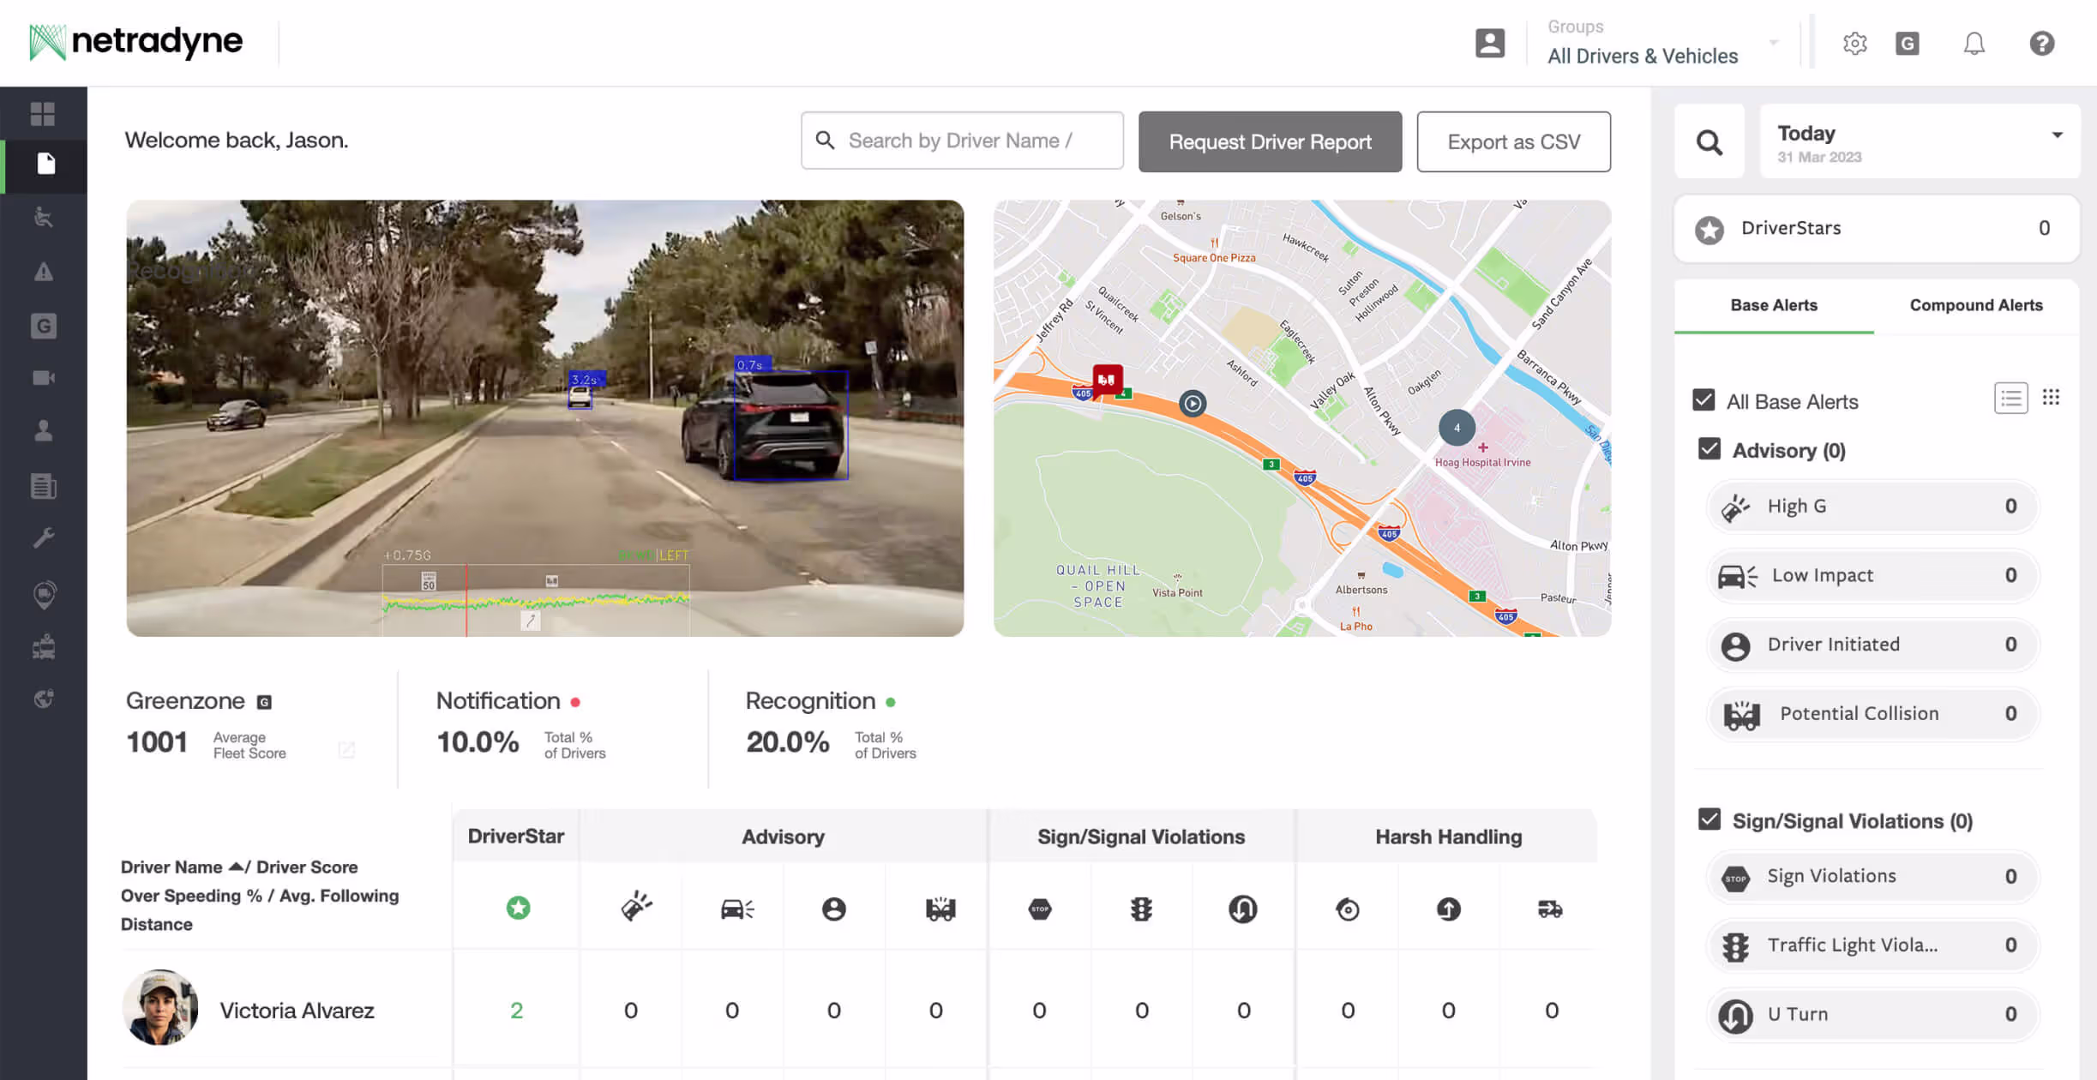This screenshot has width=2097, height=1080.
Task: Click the U-turn column icon under Sign/Signal Violations
Action: pos(1244,909)
